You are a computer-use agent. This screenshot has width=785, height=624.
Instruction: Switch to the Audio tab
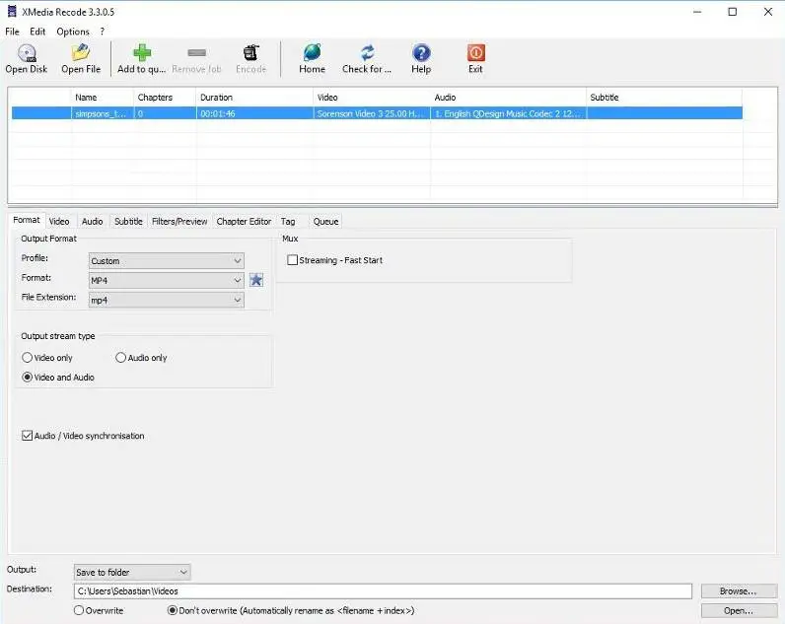tap(92, 221)
